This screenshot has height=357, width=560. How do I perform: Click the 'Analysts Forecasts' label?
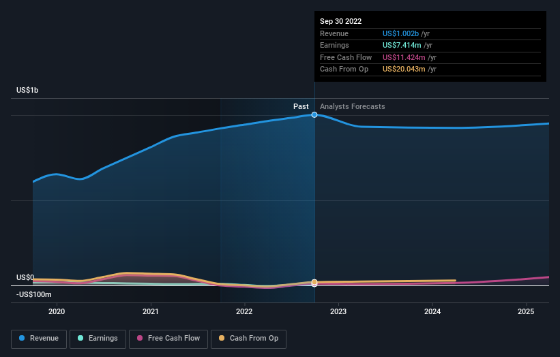point(353,107)
